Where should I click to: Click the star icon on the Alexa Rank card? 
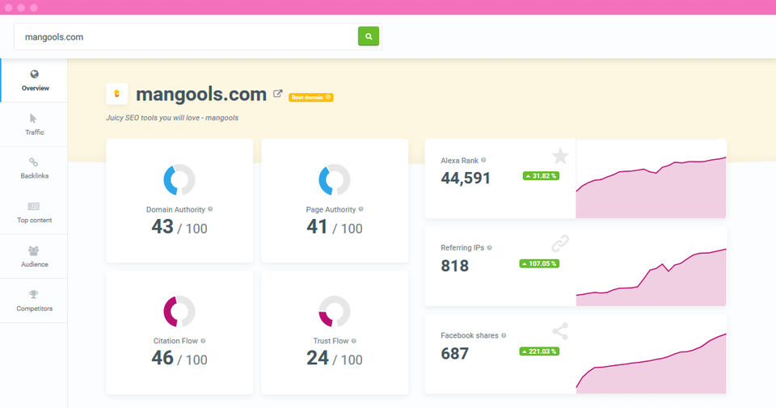click(x=560, y=156)
